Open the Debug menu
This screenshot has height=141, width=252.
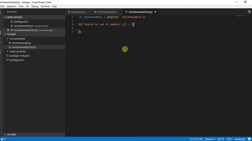(35, 6)
